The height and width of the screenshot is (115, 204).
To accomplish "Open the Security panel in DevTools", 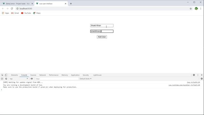I will point(86,75).
